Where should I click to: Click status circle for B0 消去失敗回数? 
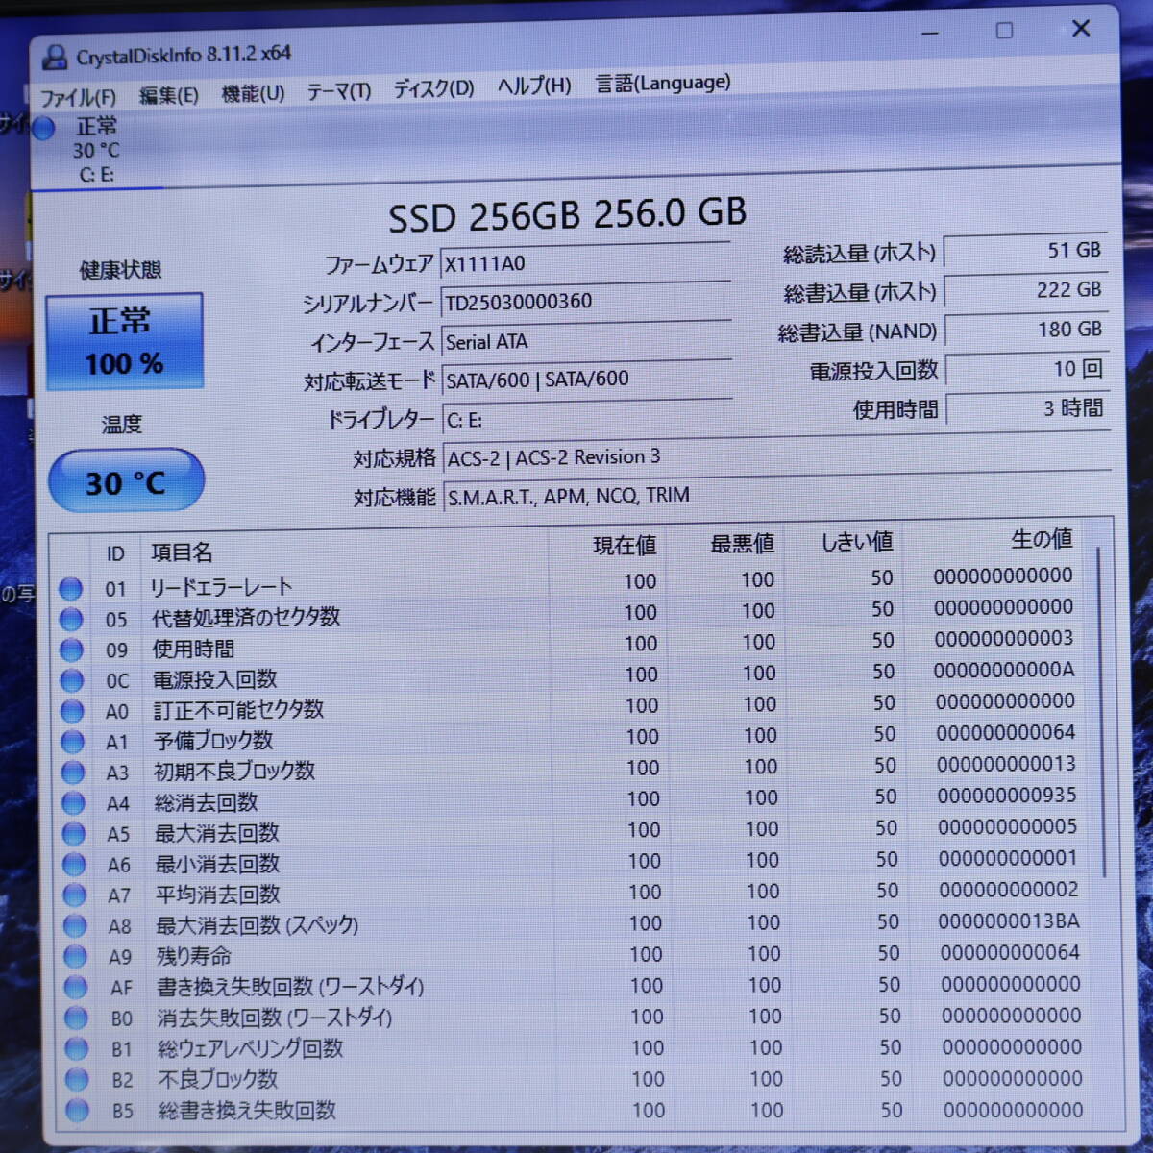pos(76,1018)
